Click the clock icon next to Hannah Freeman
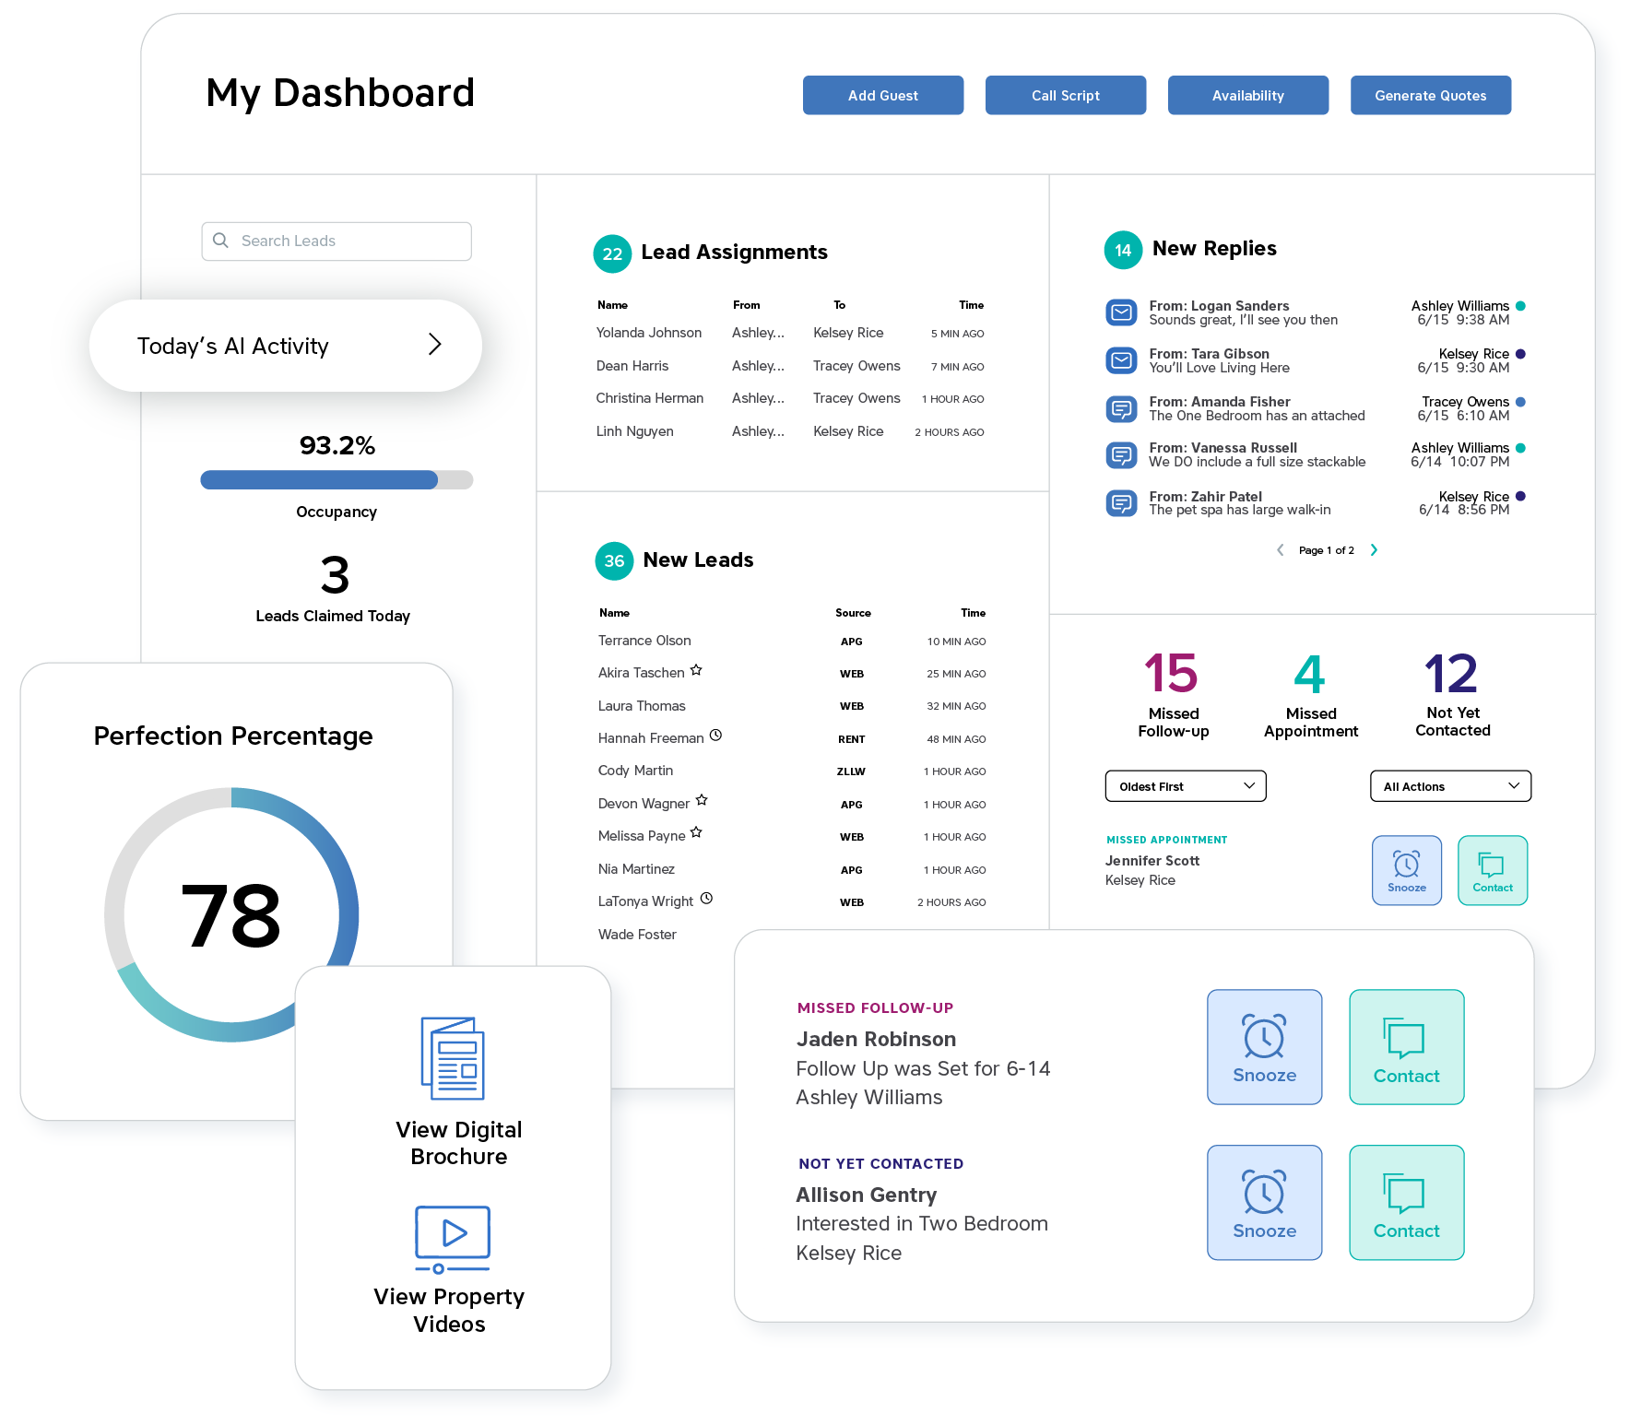 715,736
